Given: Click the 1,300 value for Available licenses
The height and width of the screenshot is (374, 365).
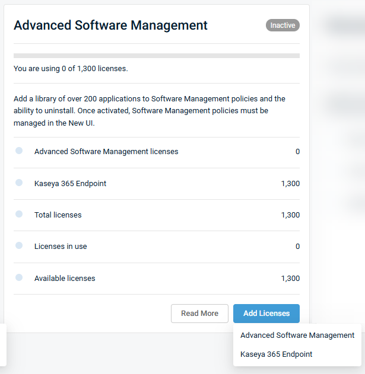Looking at the screenshot, I should coord(290,279).
